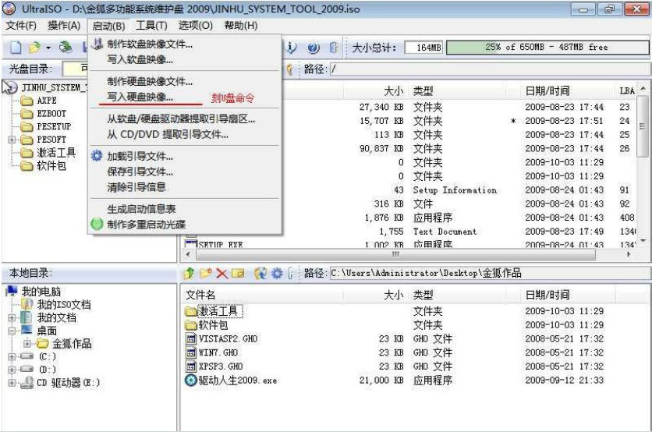Click the Open file folder icon
This screenshot has height=432, width=652.
[34, 48]
